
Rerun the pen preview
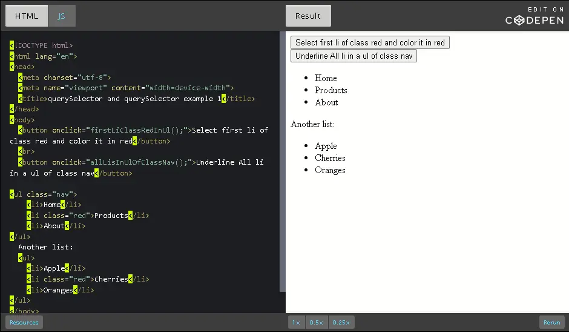(551, 323)
